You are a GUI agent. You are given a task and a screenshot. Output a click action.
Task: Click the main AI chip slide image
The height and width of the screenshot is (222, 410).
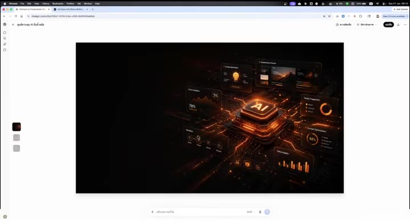[210, 118]
